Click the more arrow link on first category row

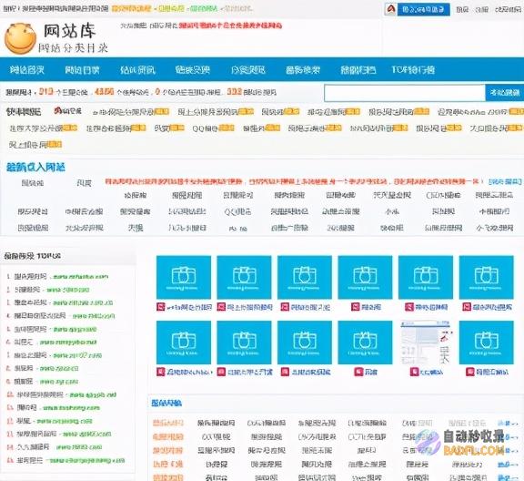point(508,424)
